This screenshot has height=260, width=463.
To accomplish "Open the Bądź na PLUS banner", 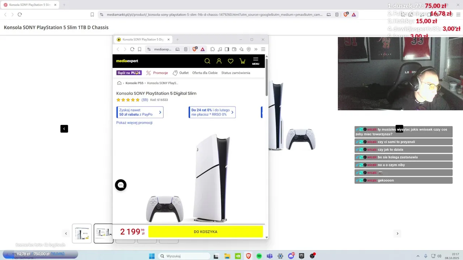I will 129,73.
